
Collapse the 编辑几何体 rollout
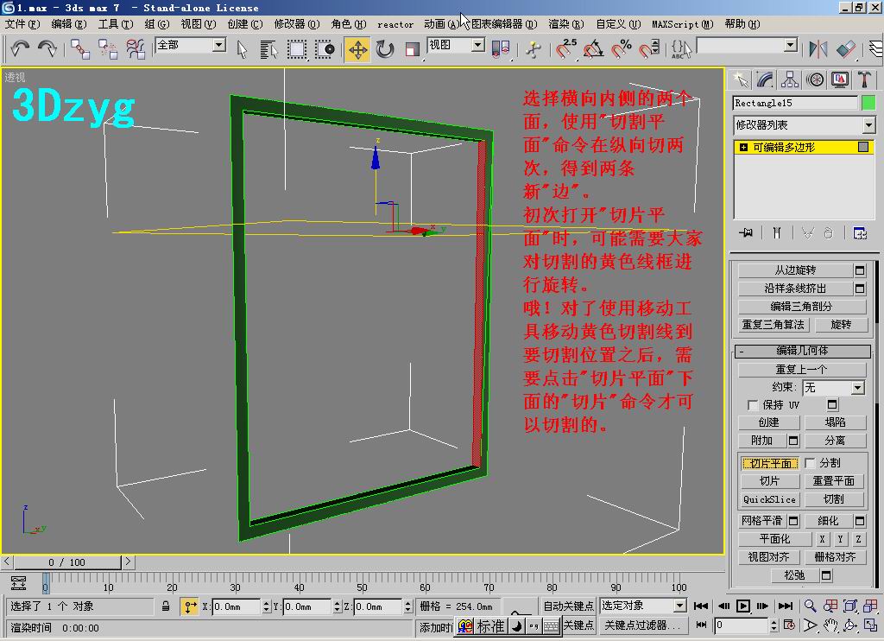click(x=742, y=351)
